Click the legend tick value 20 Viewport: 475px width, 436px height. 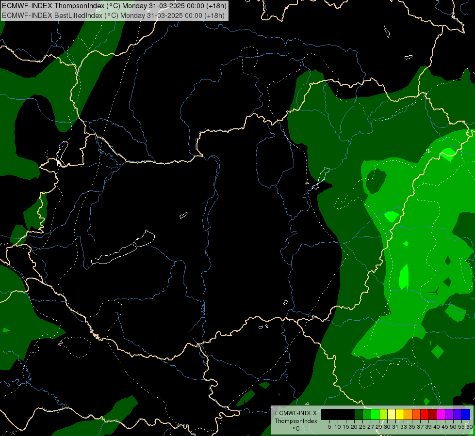pos(354,427)
